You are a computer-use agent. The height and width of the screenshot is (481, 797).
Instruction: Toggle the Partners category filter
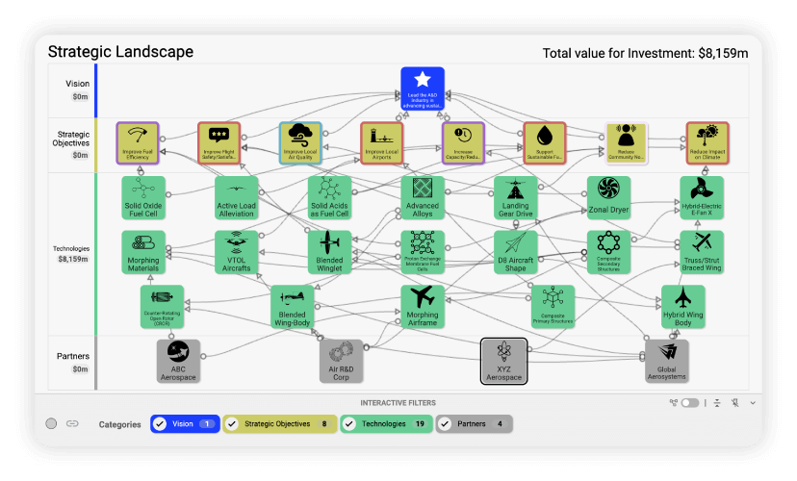pos(474,423)
